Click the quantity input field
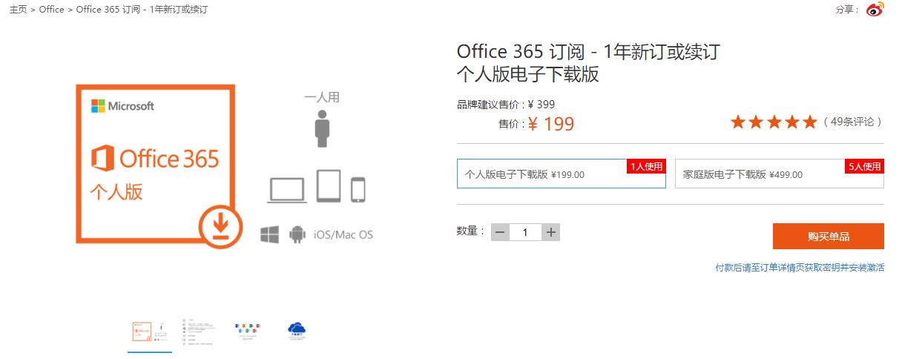The image size is (902, 359). (525, 232)
